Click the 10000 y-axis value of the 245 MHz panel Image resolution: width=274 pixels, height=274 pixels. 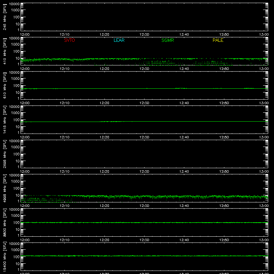pos(14,4)
